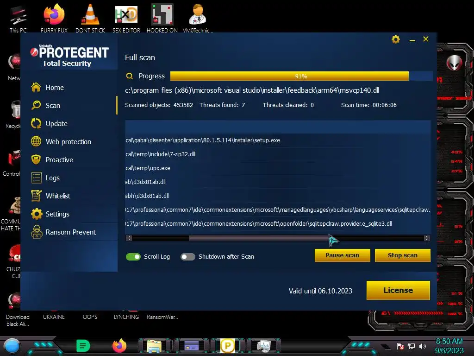Turn off the Scroll Log toggle
Viewport: 474px width, 356px height.
tap(133, 257)
